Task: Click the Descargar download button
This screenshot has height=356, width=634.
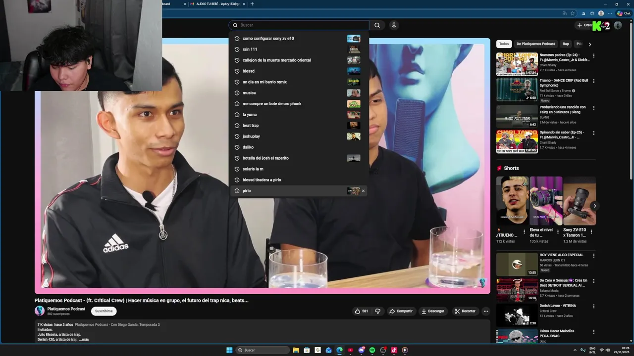Action: (433, 311)
